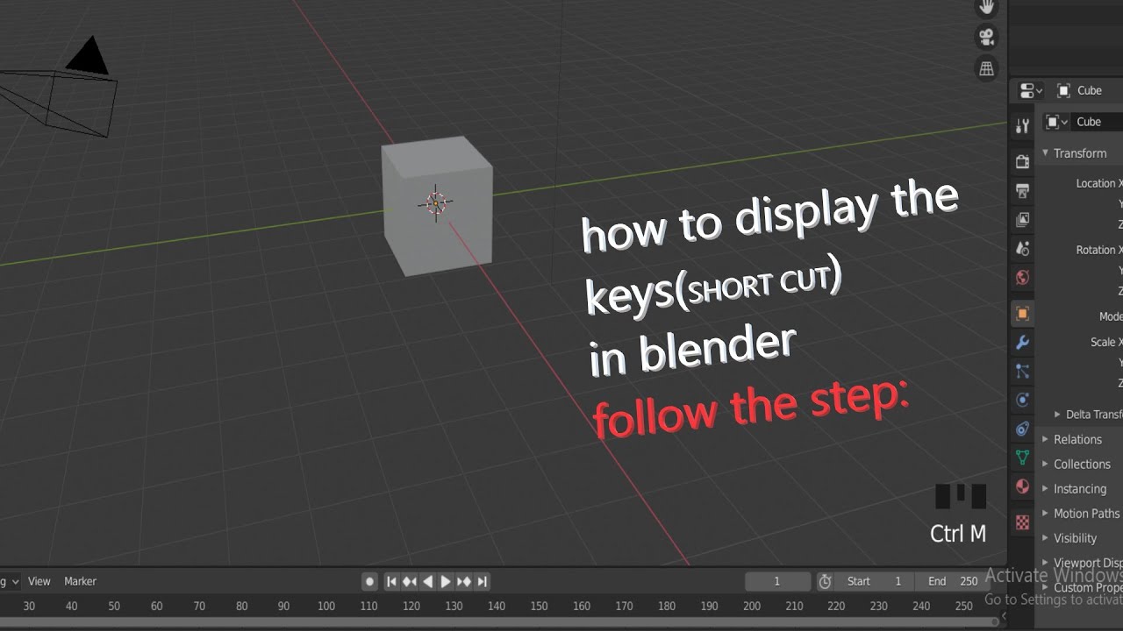This screenshot has width=1123, height=631.
Task: Open the Cube object browse dropdown
Action: [1056, 122]
